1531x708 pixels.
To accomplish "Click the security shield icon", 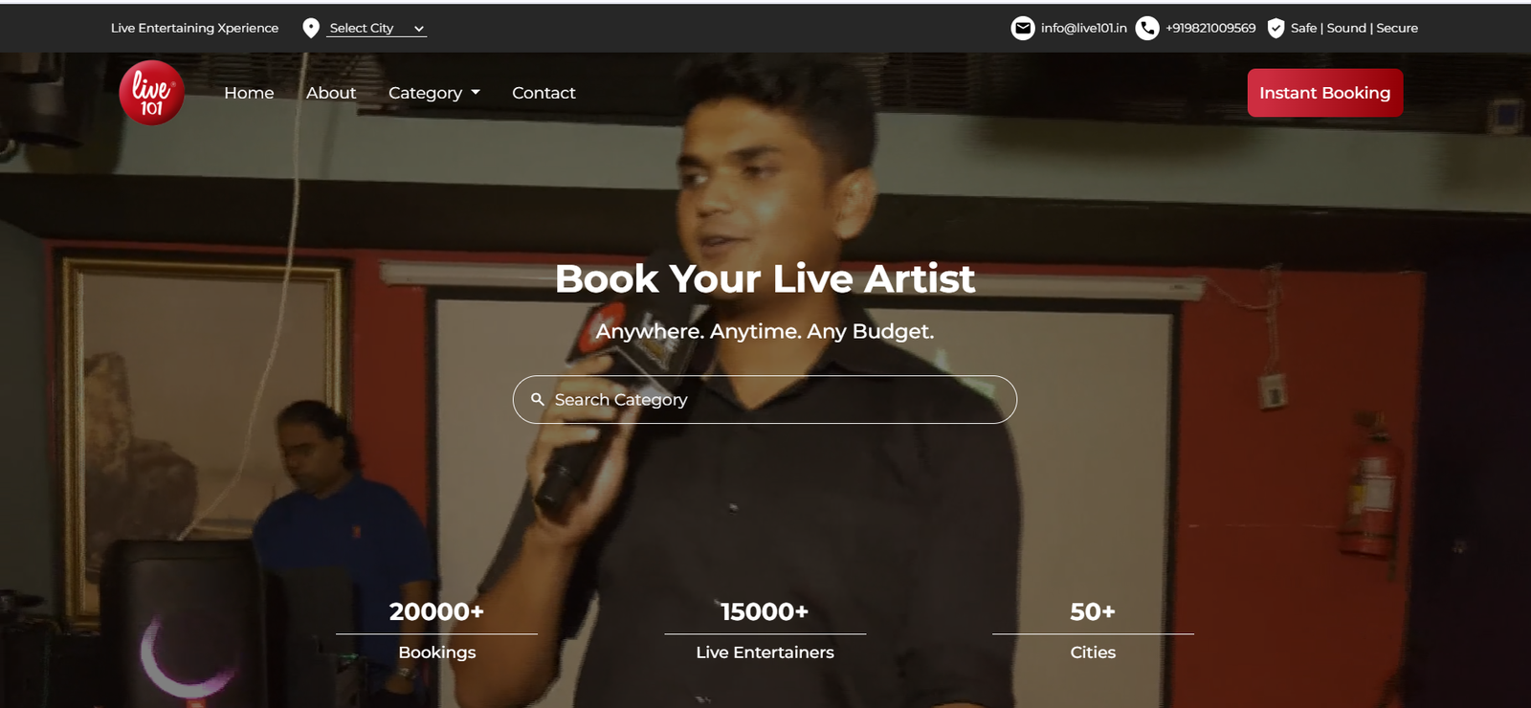I will point(1276,29).
